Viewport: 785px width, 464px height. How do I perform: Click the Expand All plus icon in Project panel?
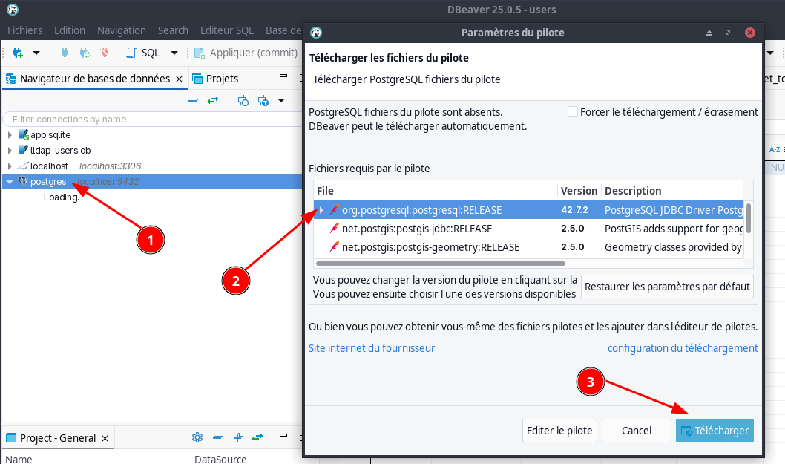[x=238, y=437]
